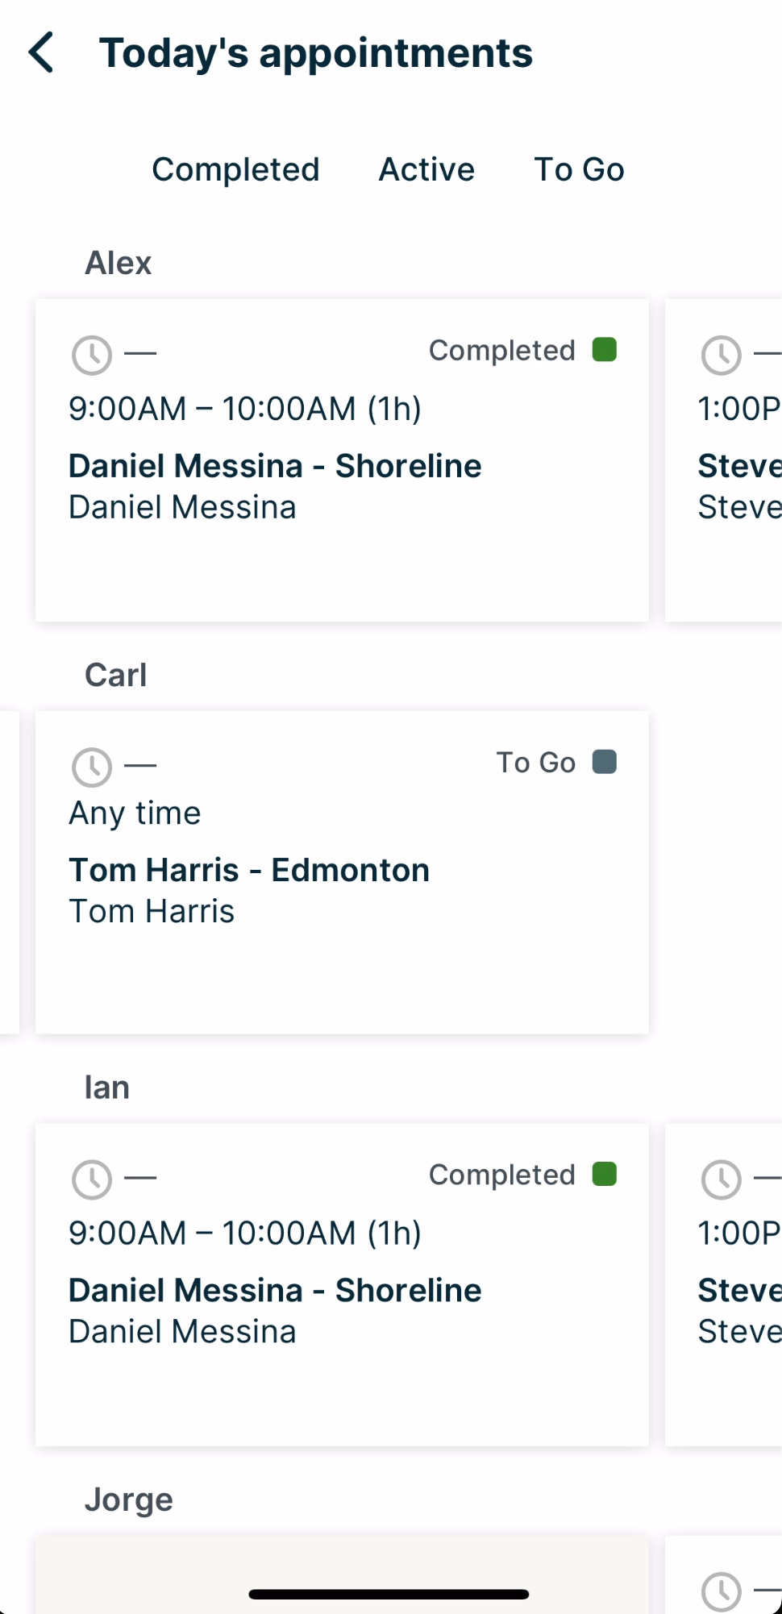Click clock icon on Carl's Tom Harris card
This screenshot has height=1614, width=782.
coord(92,767)
